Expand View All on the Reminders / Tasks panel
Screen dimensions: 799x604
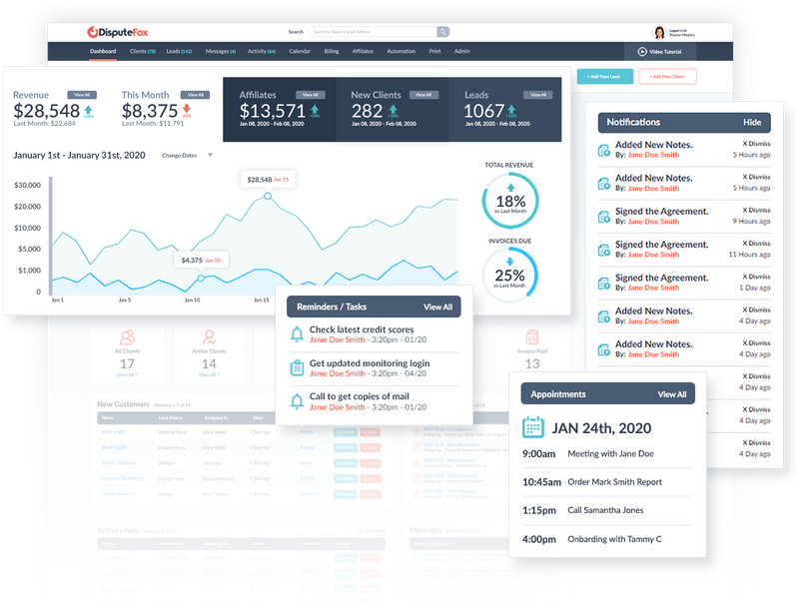437,305
